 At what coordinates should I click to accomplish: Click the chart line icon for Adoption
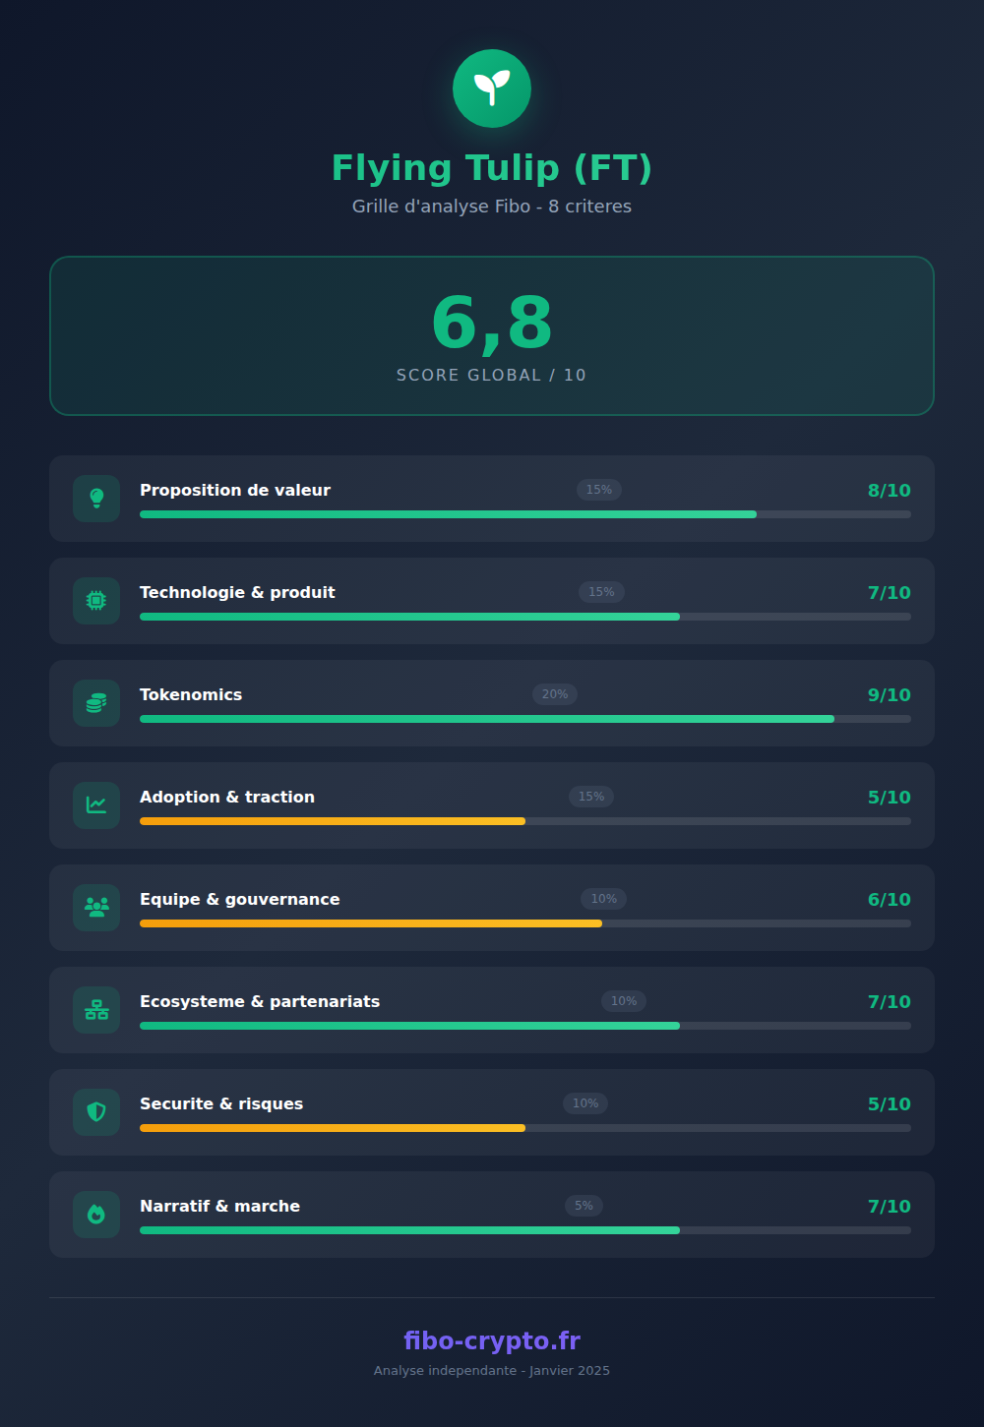(96, 805)
